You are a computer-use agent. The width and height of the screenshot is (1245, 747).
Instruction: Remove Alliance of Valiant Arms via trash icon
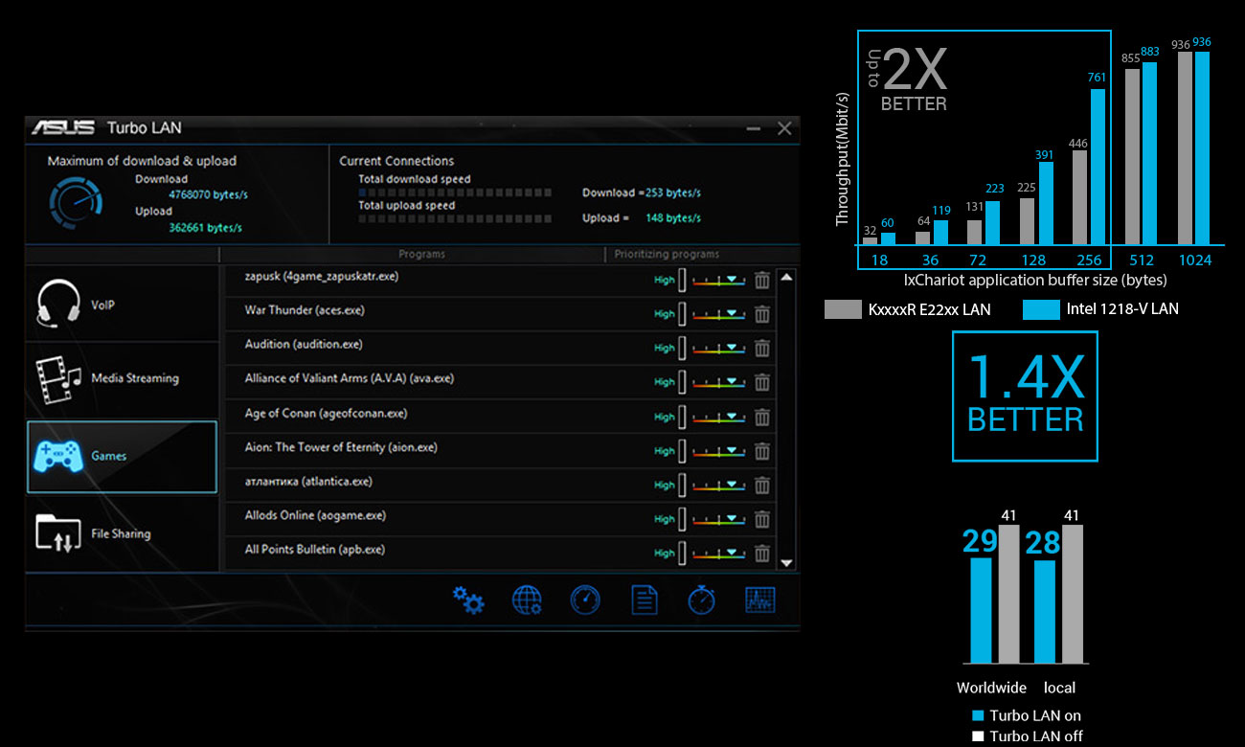click(x=762, y=382)
